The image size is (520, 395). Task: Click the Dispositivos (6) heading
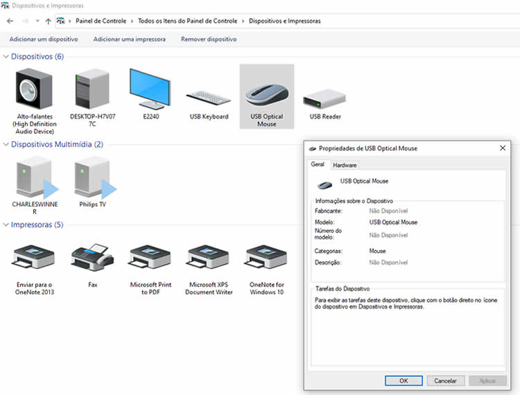[37, 57]
